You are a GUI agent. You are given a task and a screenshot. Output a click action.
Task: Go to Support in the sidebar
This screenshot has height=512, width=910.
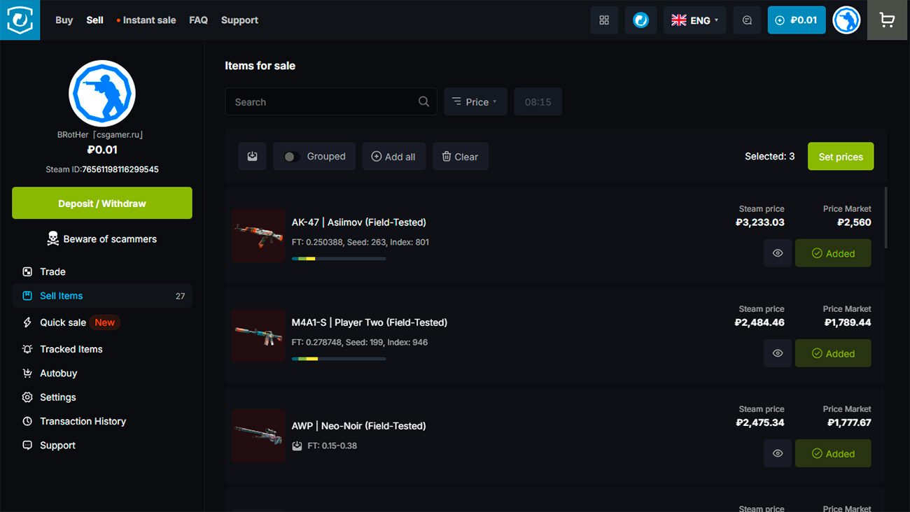click(102, 445)
